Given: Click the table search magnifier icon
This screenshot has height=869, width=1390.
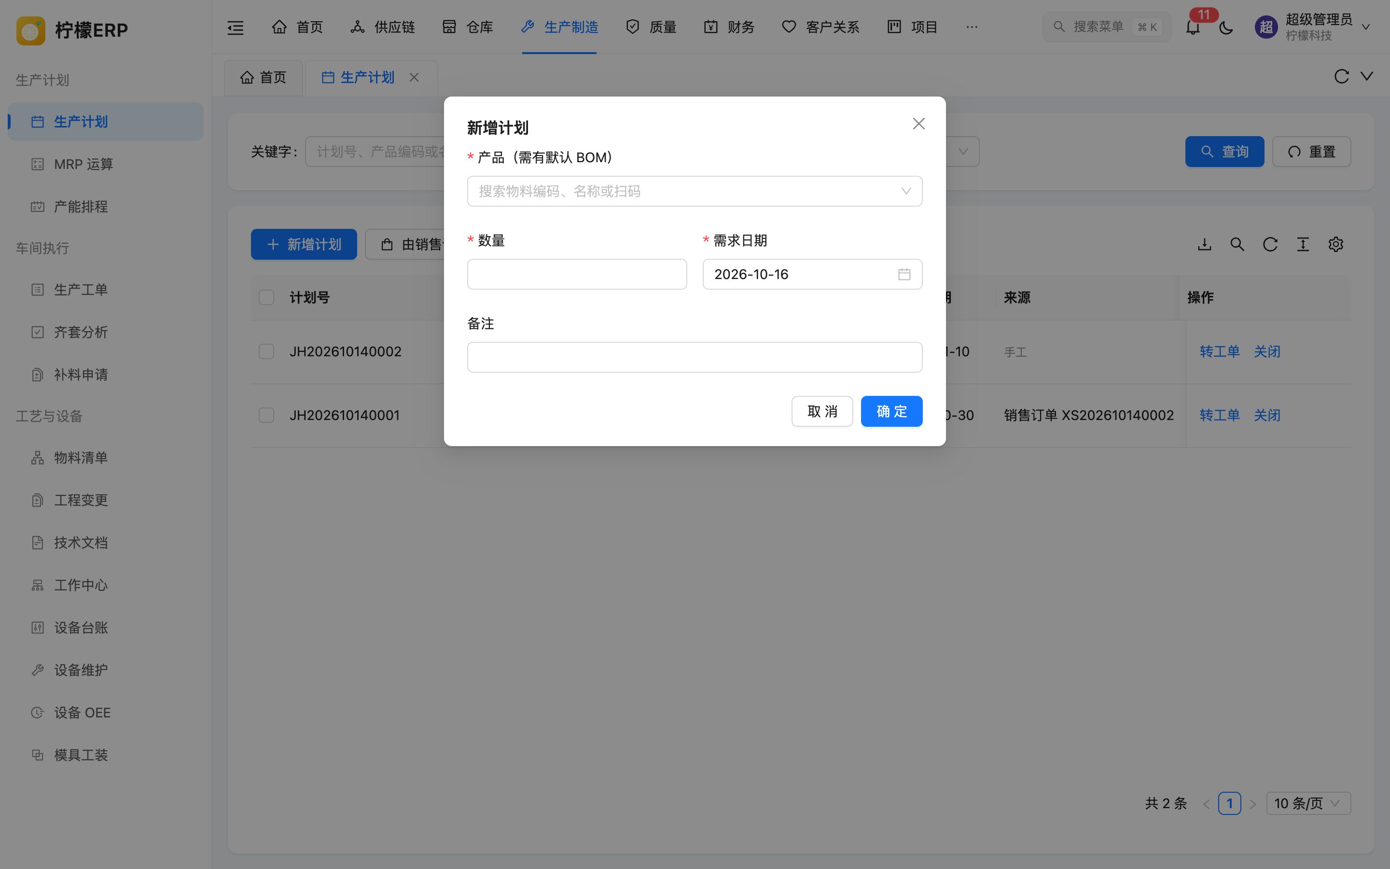Looking at the screenshot, I should pos(1237,244).
